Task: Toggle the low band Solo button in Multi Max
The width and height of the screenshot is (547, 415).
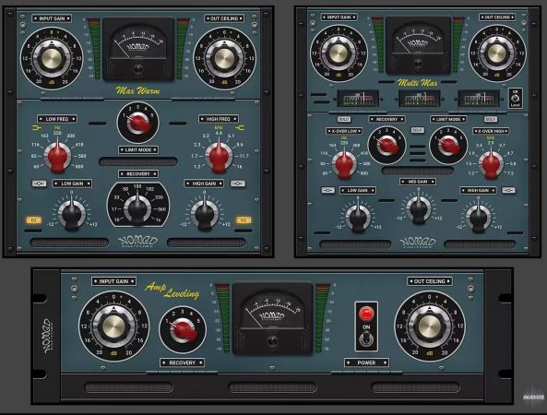Action: [x=344, y=119]
